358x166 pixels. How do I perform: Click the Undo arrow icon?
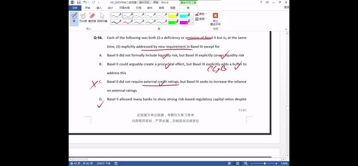(x=85, y=2)
